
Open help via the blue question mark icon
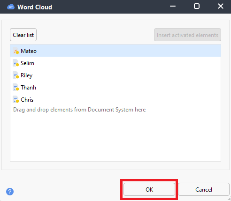[10, 192]
